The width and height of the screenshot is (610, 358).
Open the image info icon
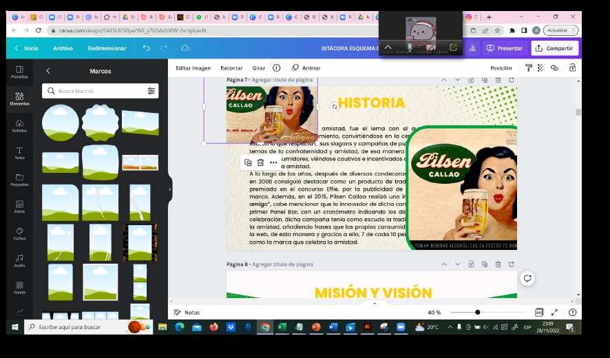[x=276, y=67]
